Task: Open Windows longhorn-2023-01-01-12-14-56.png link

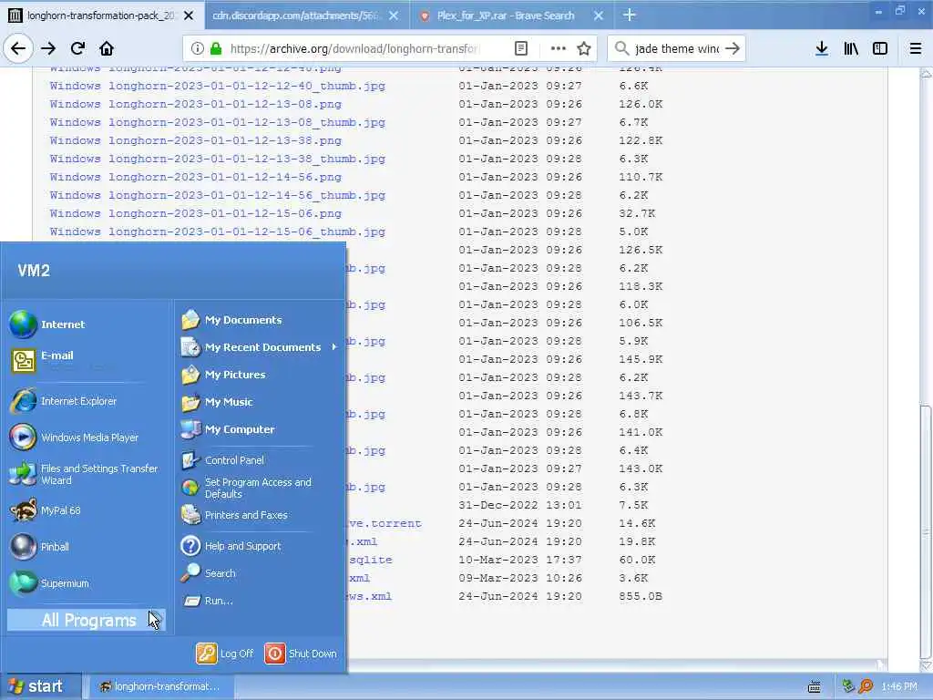Action: [195, 178]
